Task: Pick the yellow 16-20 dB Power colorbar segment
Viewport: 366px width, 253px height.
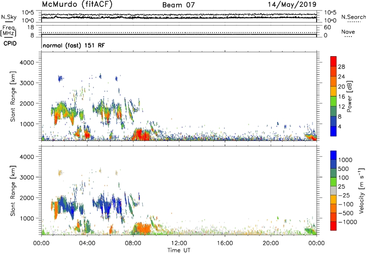Action: click(334, 91)
